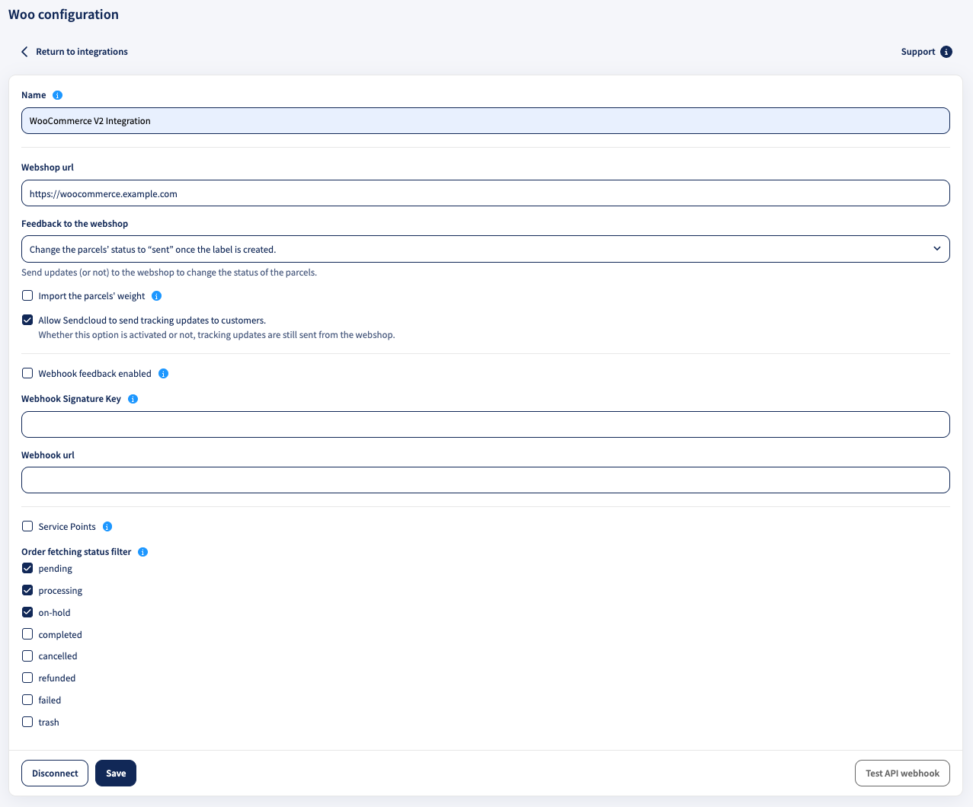The image size is (973, 807).
Task: Focus the Name input field
Action: tap(485, 121)
